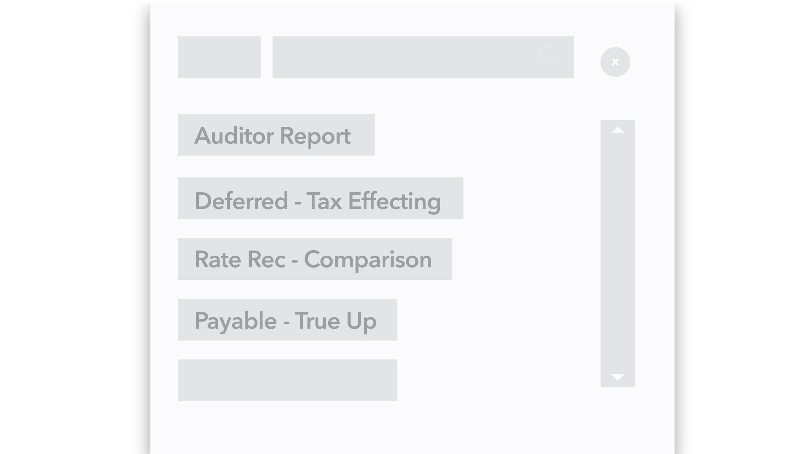The width and height of the screenshot is (807, 454).
Task: Open the filter box beside the search bar
Action: click(x=219, y=58)
